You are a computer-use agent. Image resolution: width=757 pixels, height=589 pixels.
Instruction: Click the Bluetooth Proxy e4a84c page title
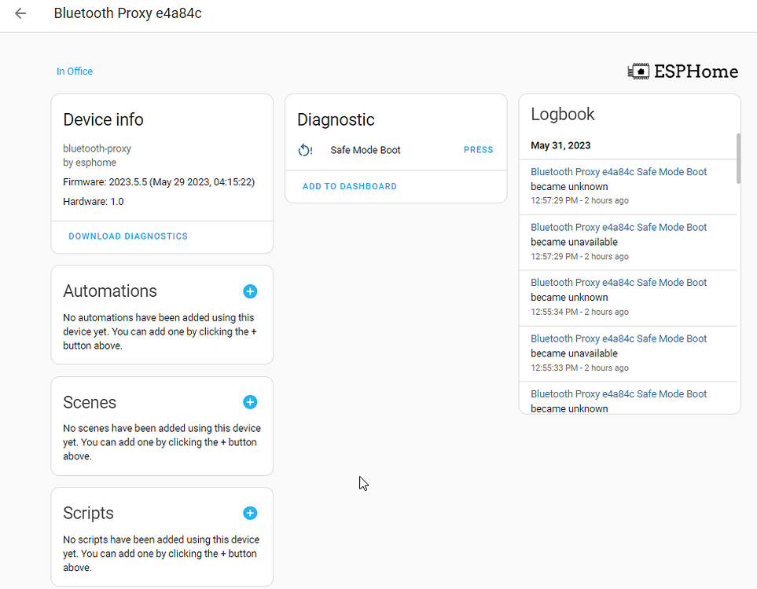point(127,13)
